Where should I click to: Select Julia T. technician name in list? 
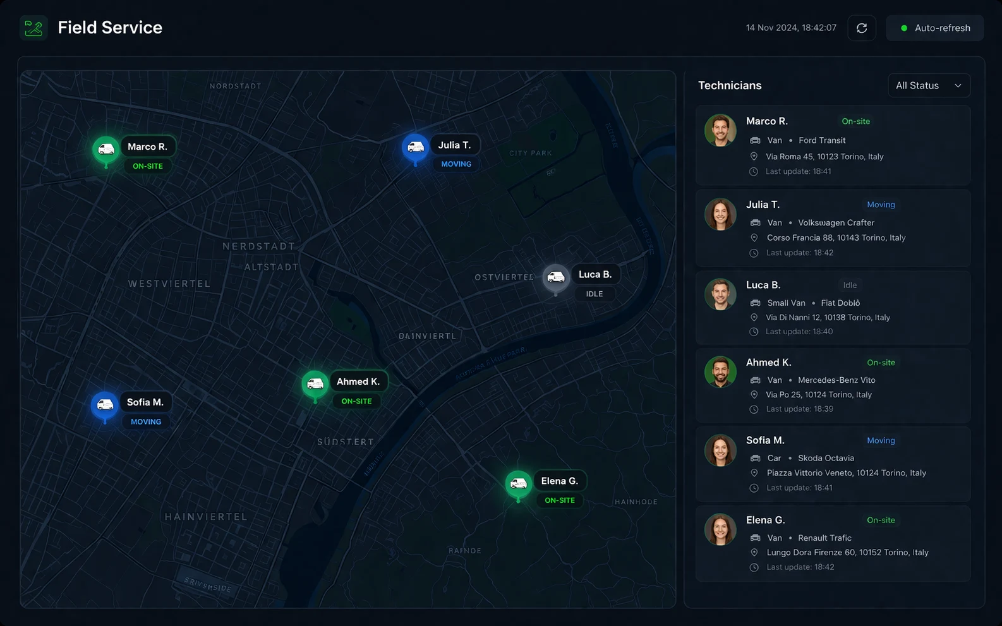click(x=763, y=205)
